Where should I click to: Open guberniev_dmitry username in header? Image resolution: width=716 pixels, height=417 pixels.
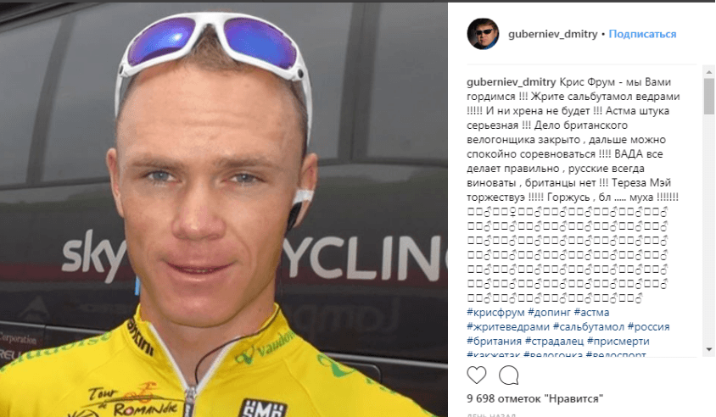pyautogui.click(x=552, y=34)
